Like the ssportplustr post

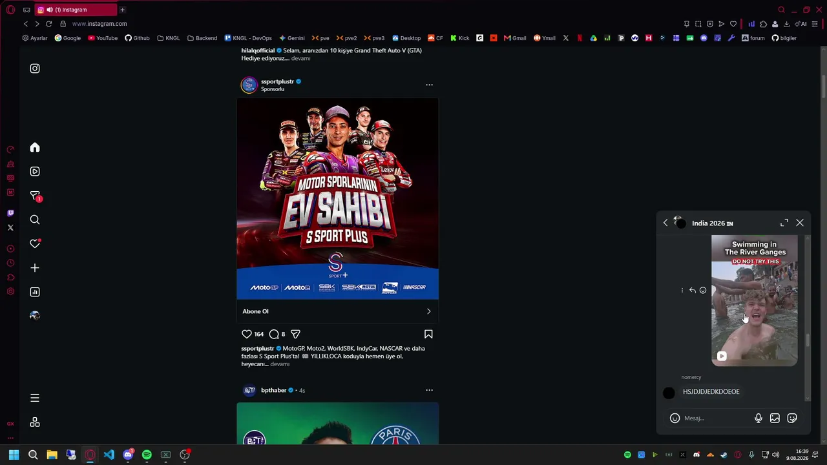tap(246, 334)
